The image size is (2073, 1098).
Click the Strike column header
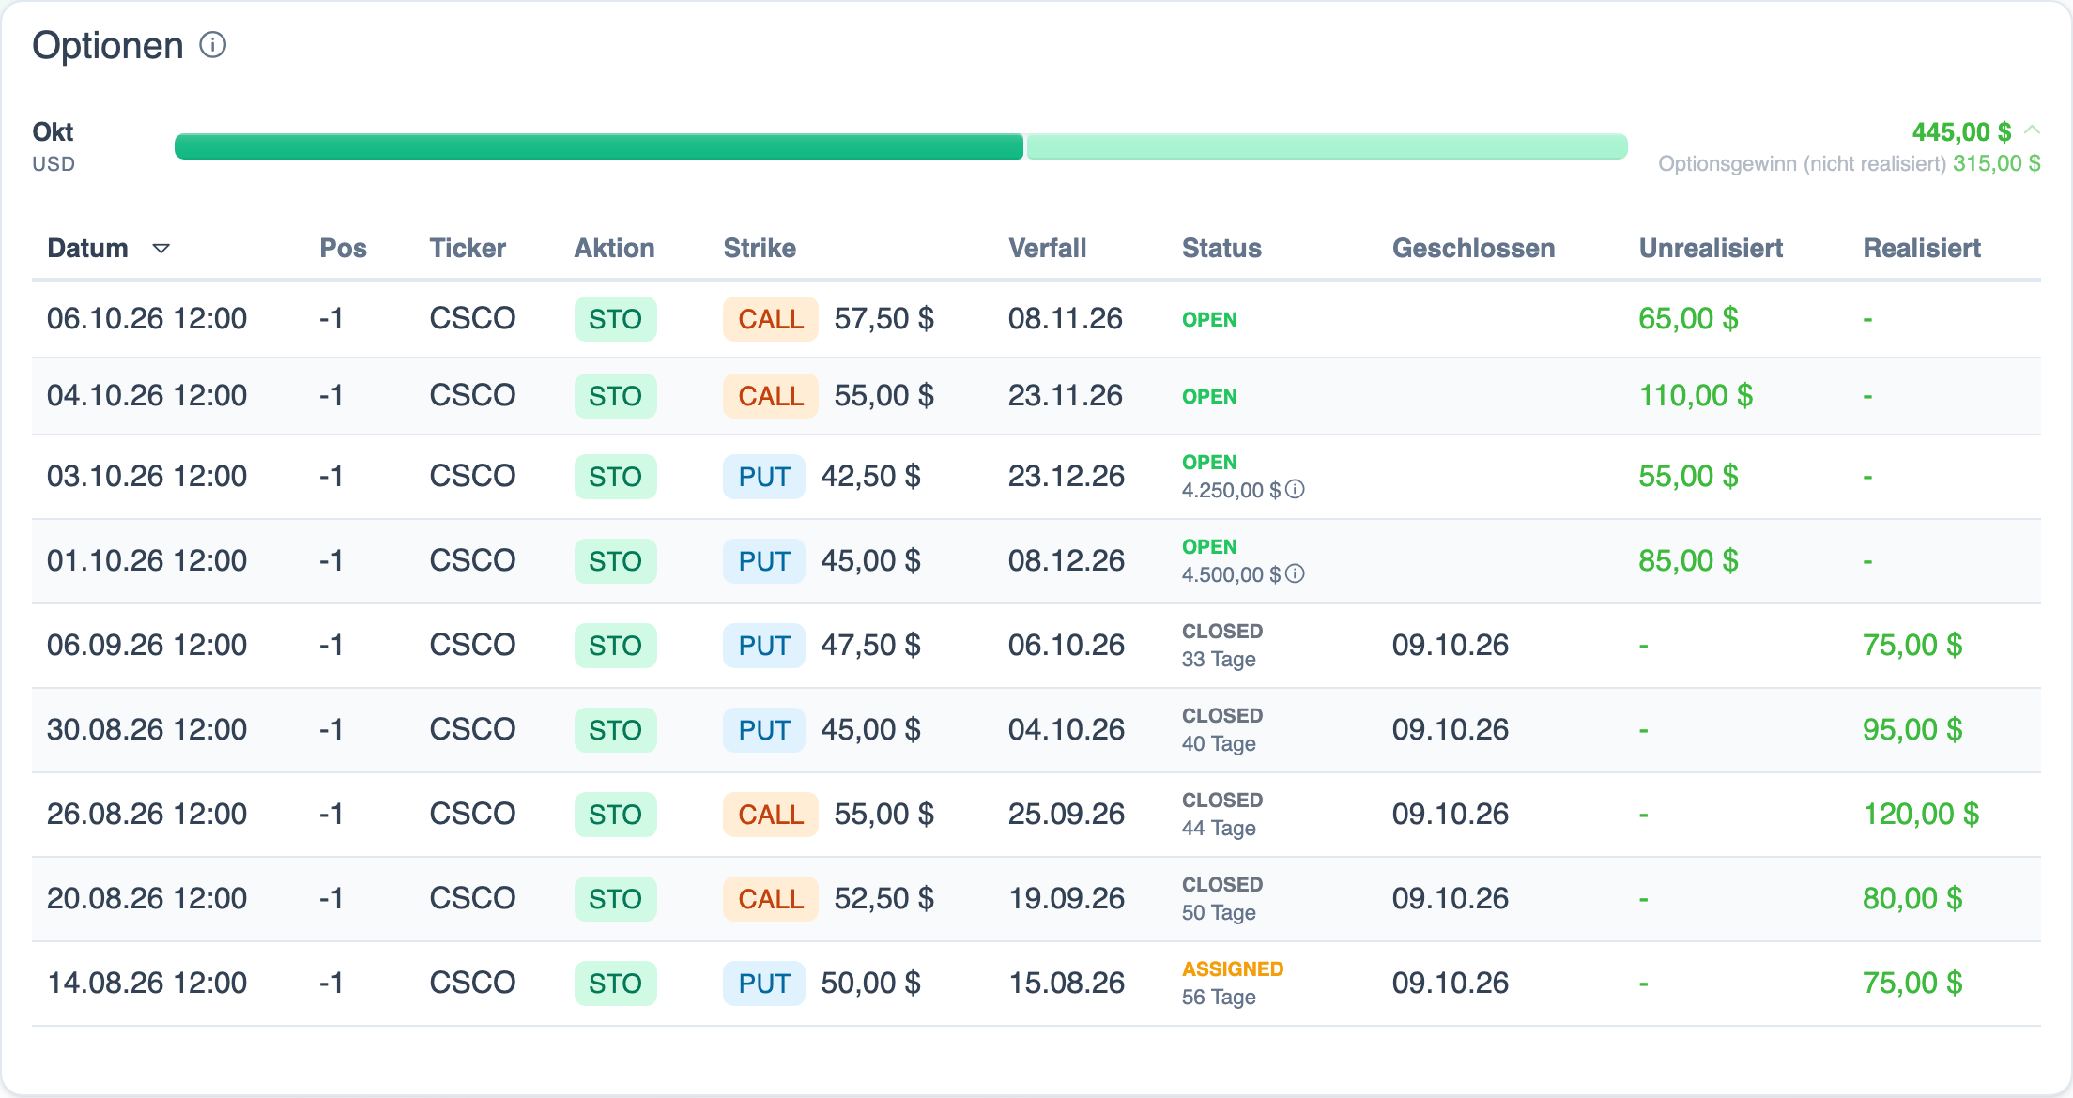click(760, 249)
